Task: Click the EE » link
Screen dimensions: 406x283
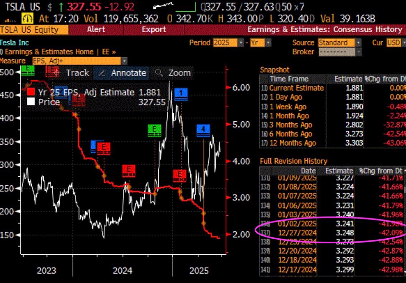Action: [109, 52]
